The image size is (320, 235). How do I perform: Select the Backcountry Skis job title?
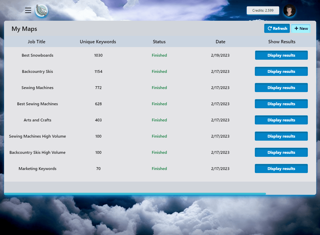coord(38,71)
